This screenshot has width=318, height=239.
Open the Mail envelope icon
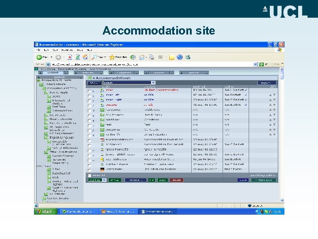[142, 57]
